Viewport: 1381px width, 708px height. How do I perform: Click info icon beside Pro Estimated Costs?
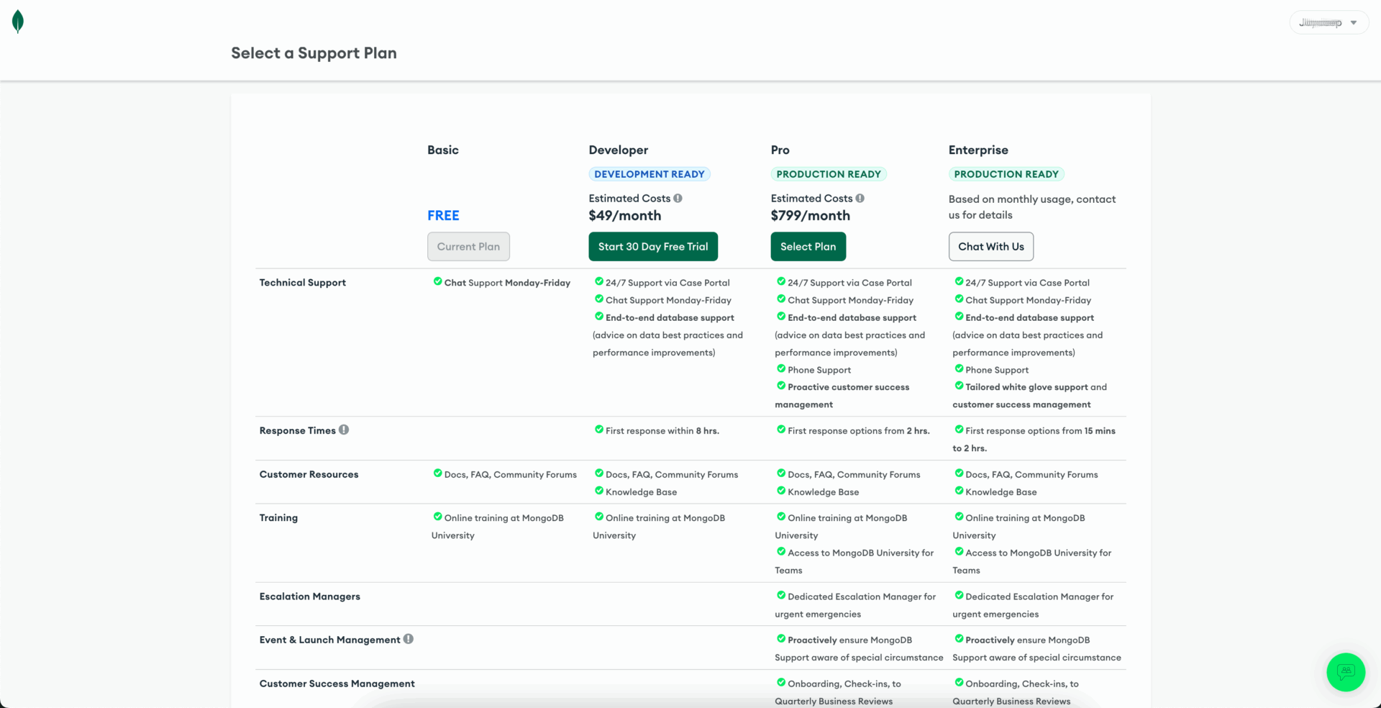click(x=860, y=199)
